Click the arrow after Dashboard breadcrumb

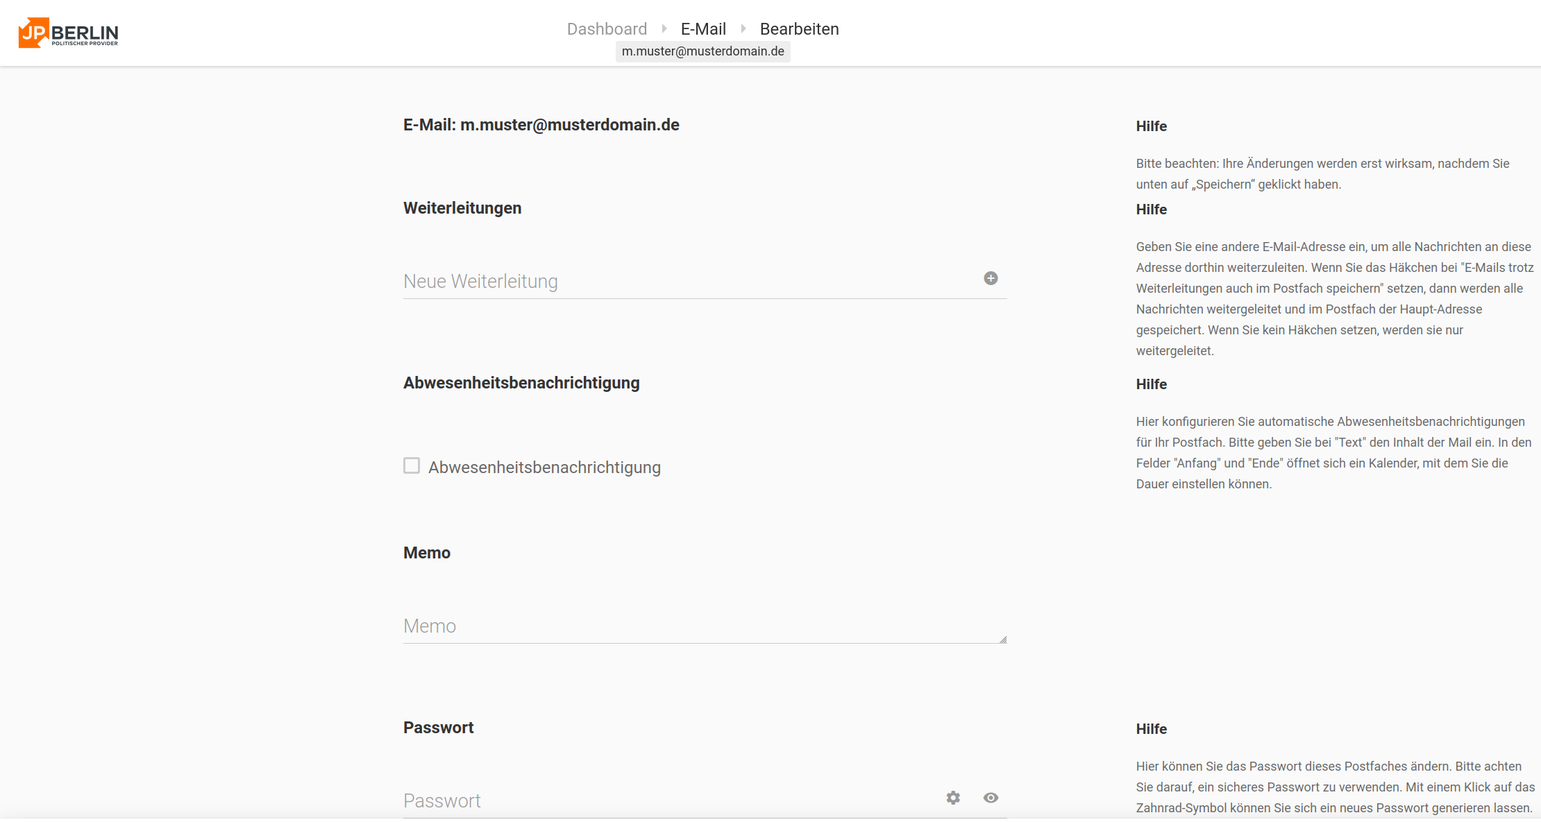point(664,29)
